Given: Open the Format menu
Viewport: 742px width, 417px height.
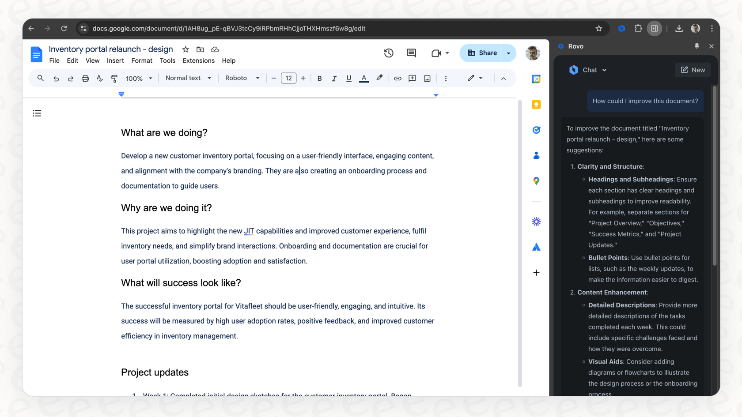Looking at the screenshot, I should pos(141,60).
